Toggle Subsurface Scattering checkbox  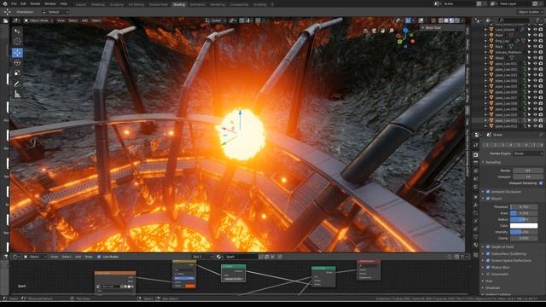488,254
